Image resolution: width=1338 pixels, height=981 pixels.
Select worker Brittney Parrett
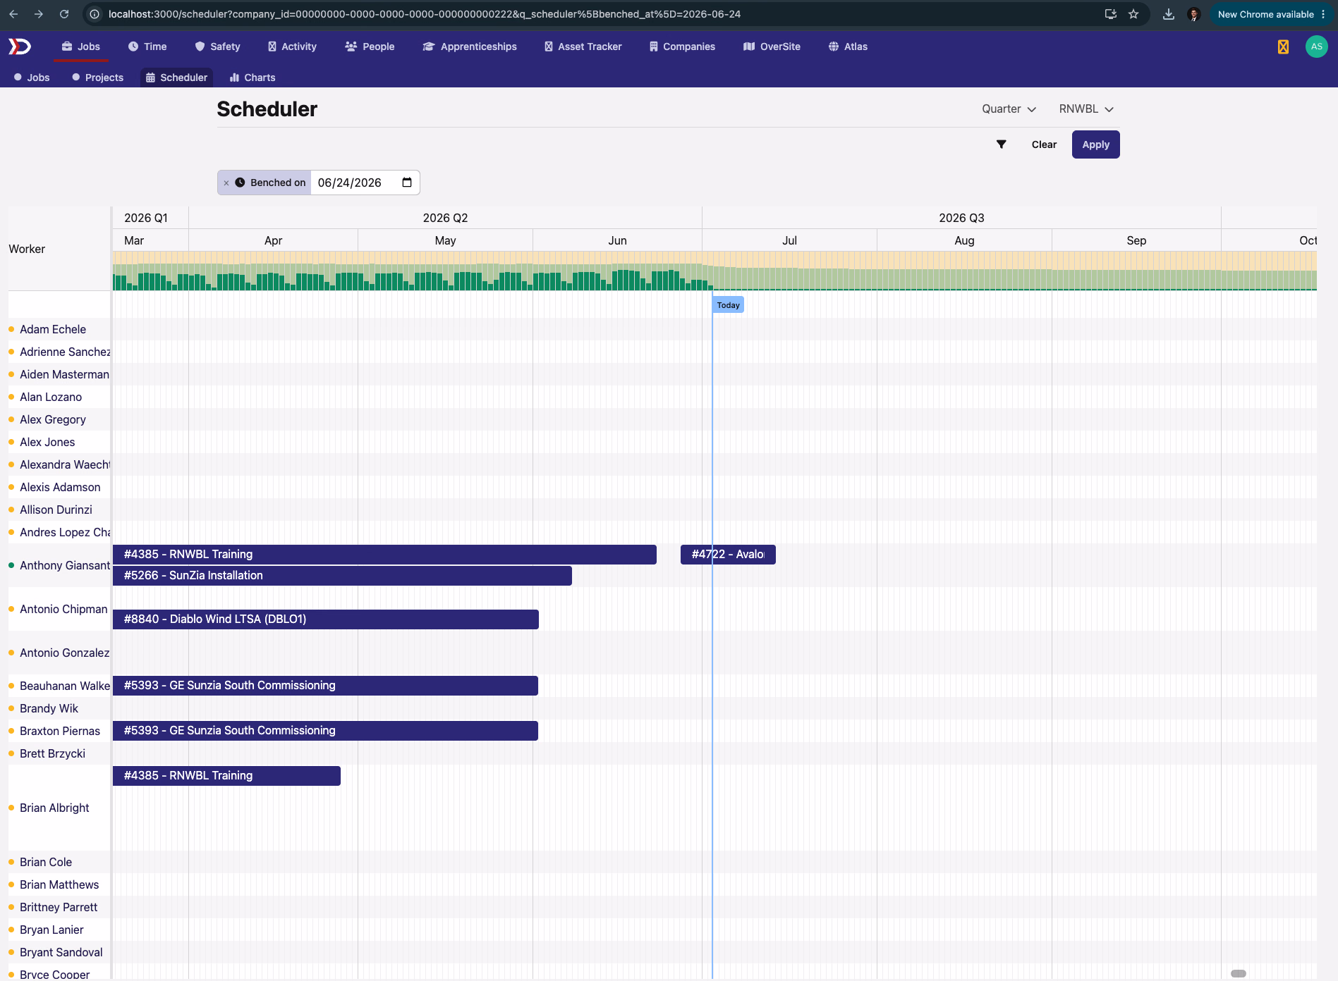coord(59,907)
